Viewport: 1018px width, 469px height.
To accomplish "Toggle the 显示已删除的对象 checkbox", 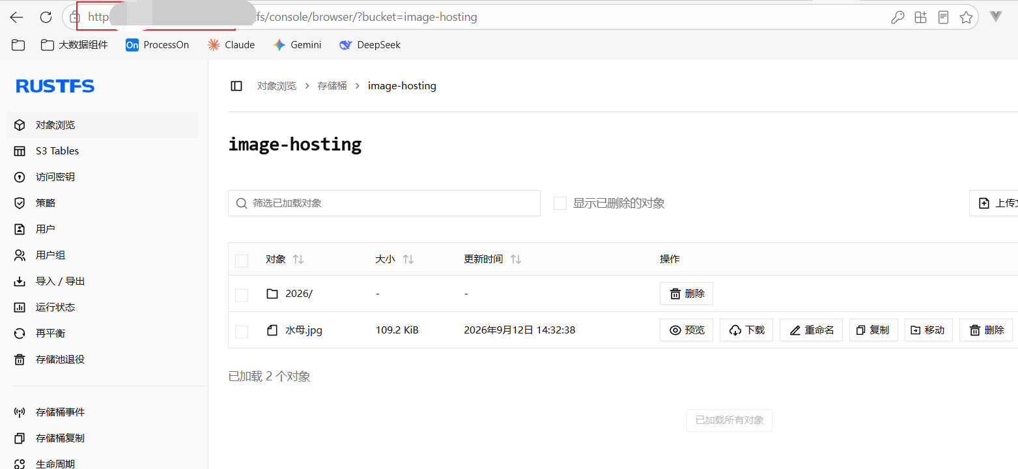I will coord(560,203).
